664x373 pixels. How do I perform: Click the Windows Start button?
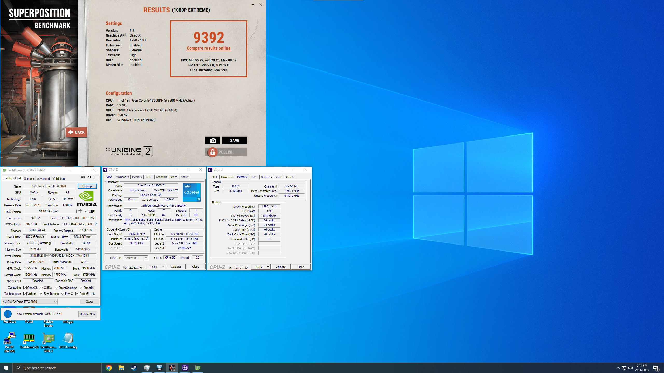(x=6, y=368)
